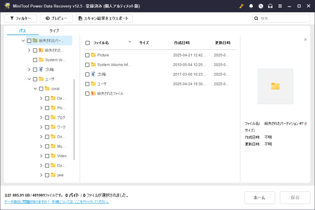Click the Video folder icon in tree

point(53,156)
